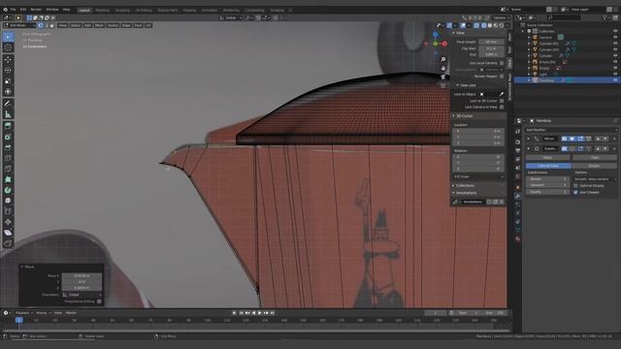Viewport: 621px width, 349px height.
Task: Enable Optimal Display checkbox
Action: [575, 185]
